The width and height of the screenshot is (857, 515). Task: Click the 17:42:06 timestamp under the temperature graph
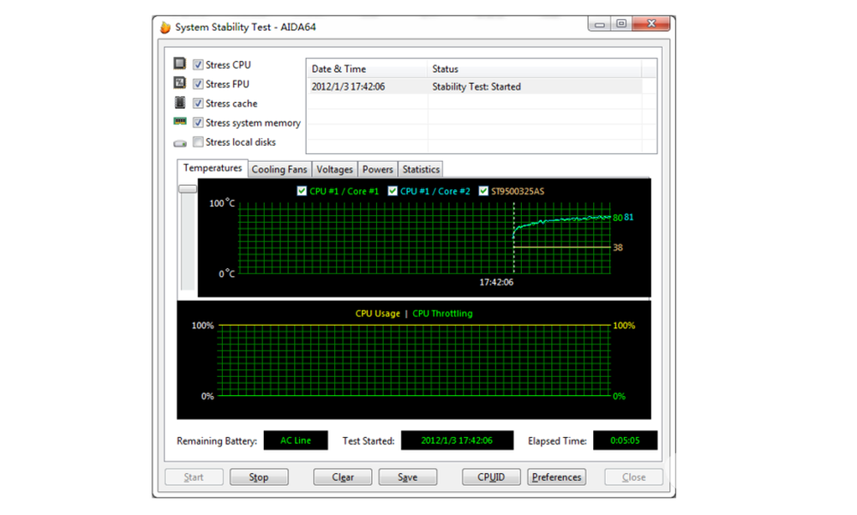(496, 282)
